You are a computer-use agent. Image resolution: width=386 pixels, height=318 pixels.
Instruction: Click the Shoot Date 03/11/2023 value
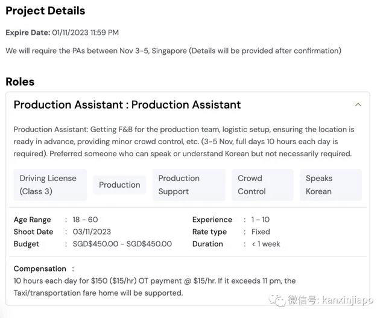pyautogui.click(x=92, y=232)
